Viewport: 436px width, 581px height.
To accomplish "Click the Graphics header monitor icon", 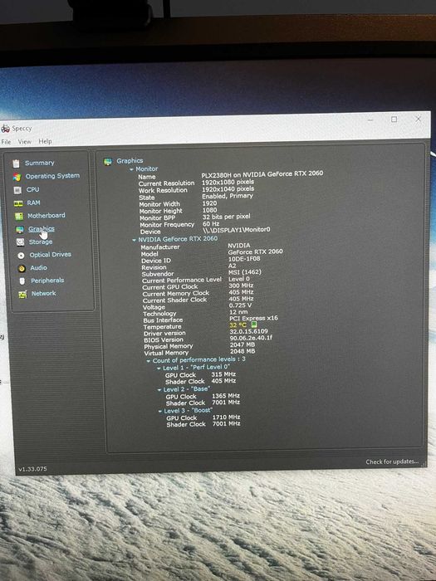I will tap(108, 162).
